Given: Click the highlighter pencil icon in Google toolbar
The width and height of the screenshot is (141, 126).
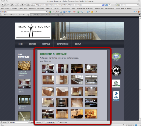Looking at the screenshot, I should tap(92, 12).
